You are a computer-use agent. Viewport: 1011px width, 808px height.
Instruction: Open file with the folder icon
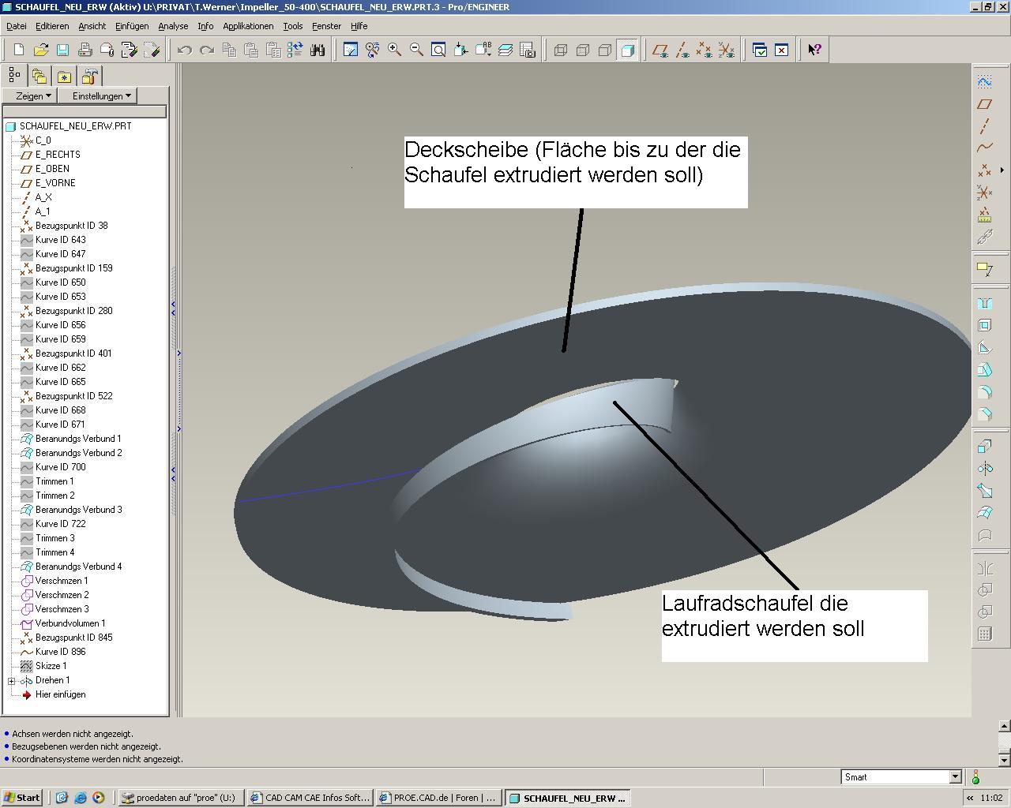[40, 50]
